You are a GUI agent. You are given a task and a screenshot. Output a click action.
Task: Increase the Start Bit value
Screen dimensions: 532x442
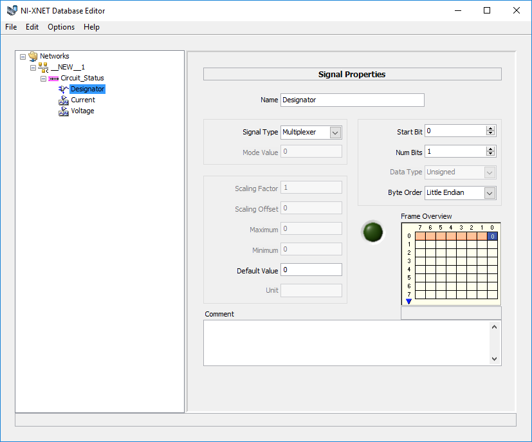coord(490,128)
